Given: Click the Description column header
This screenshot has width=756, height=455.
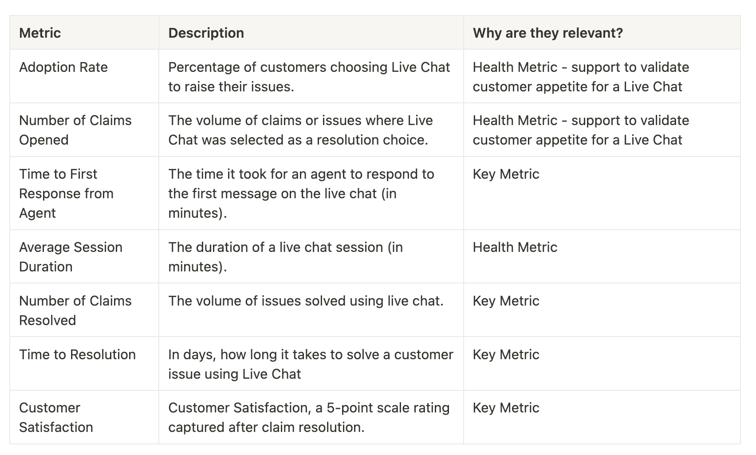Looking at the screenshot, I should (311, 33).
